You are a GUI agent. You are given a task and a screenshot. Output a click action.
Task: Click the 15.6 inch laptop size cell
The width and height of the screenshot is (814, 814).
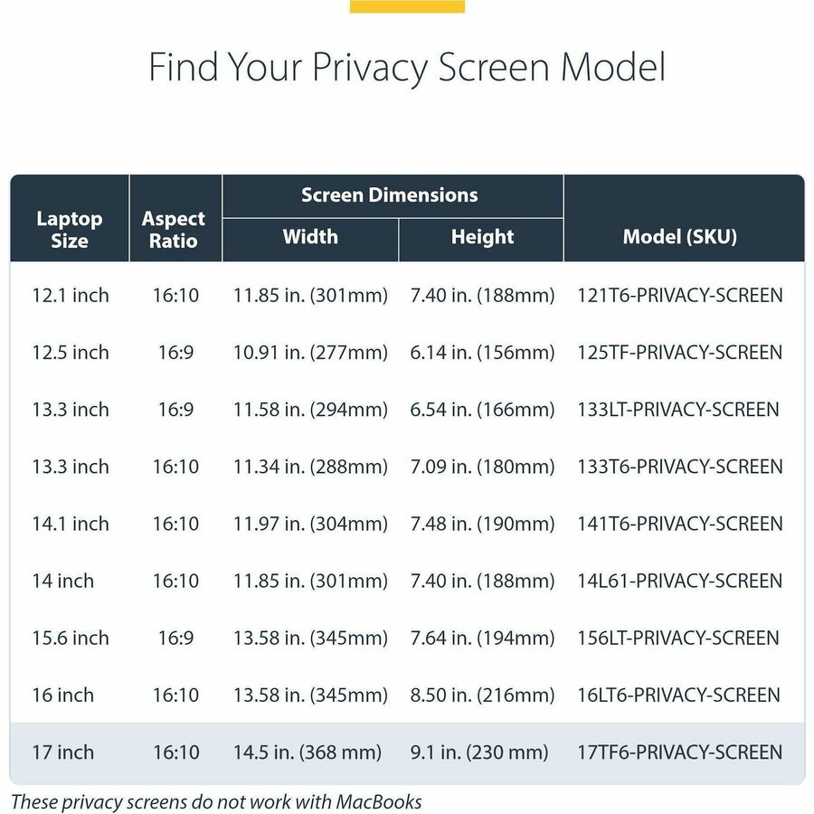pyautogui.click(x=71, y=638)
